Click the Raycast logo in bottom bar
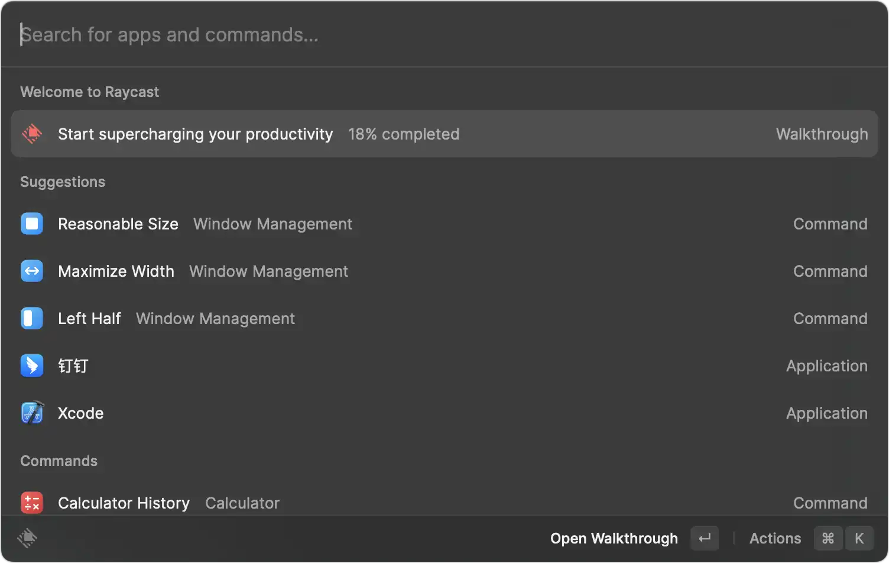Screen dimensions: 889x563 coord(27,538)
